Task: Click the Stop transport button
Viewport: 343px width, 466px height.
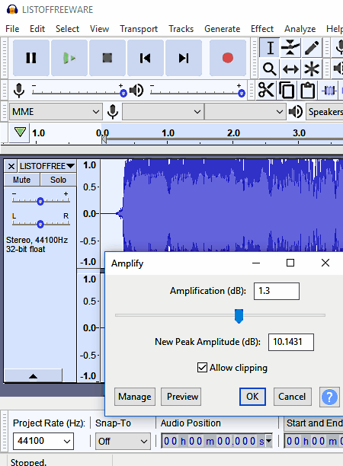Action: (107, 58)
